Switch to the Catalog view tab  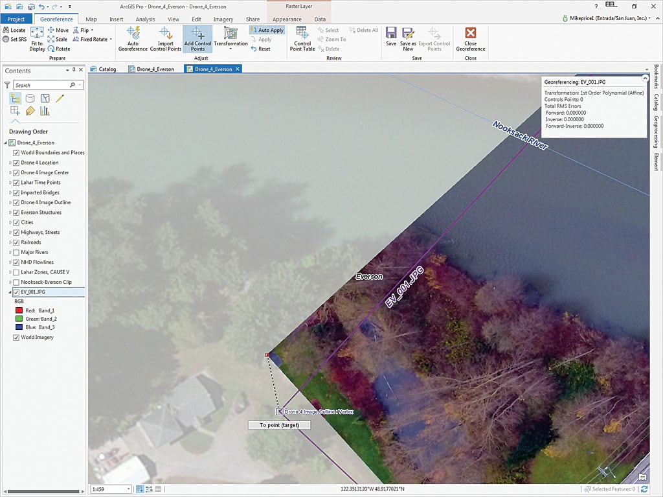pos(103,69)
